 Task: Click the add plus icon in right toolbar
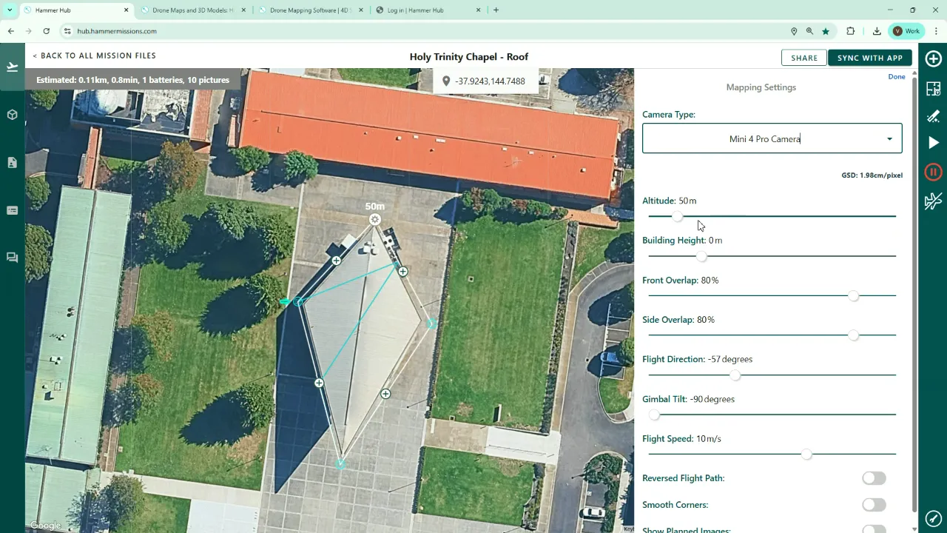pos(933,59)
